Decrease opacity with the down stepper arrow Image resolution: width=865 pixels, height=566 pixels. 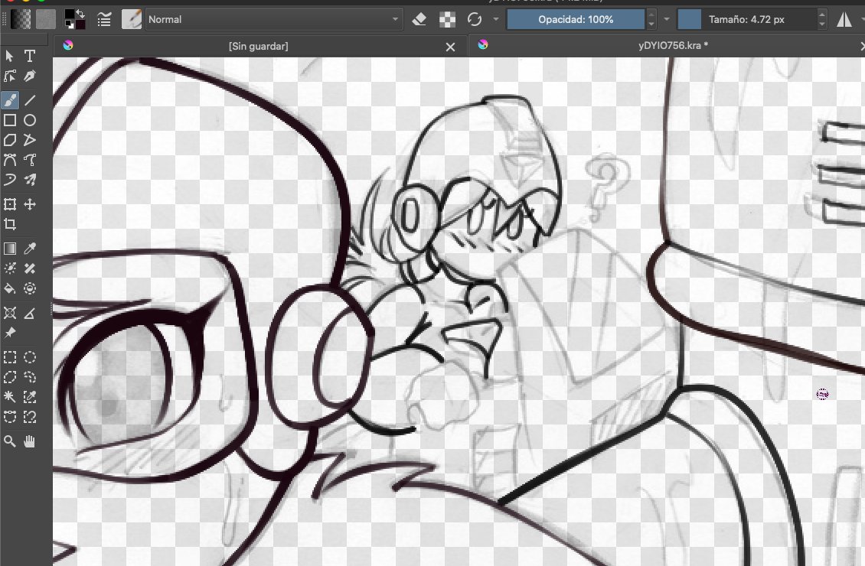point(651,24)
